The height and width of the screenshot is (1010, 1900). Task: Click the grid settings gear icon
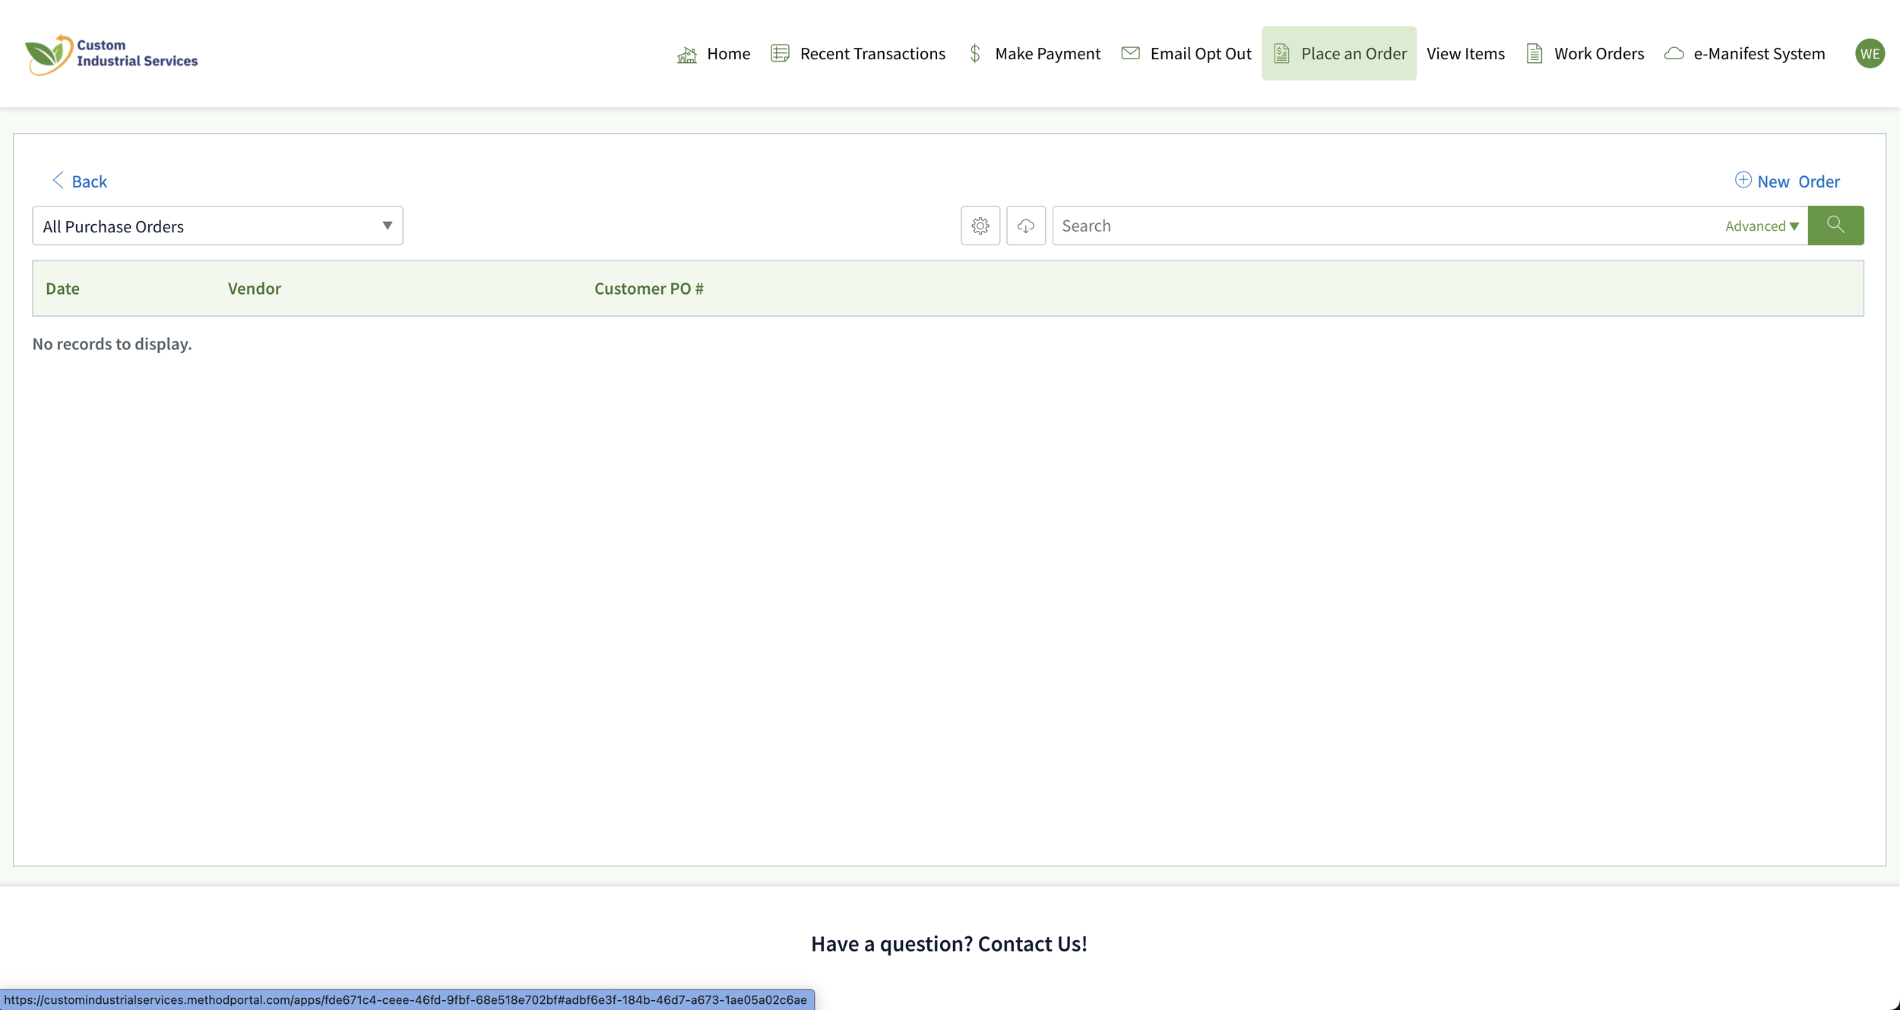click(x=980, y=226)
